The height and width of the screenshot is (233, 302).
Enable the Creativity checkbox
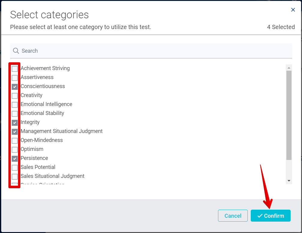coord(14,96)
